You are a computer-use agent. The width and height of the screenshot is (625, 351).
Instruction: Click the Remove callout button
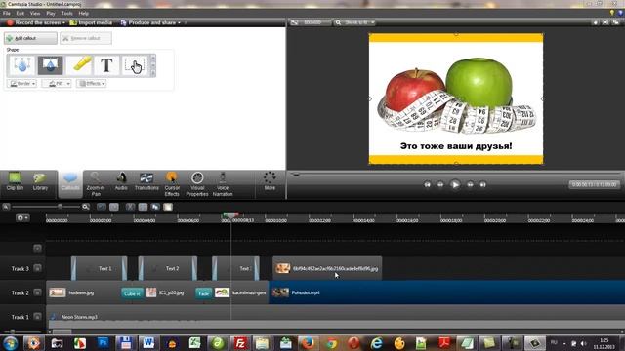pos(86,38)
